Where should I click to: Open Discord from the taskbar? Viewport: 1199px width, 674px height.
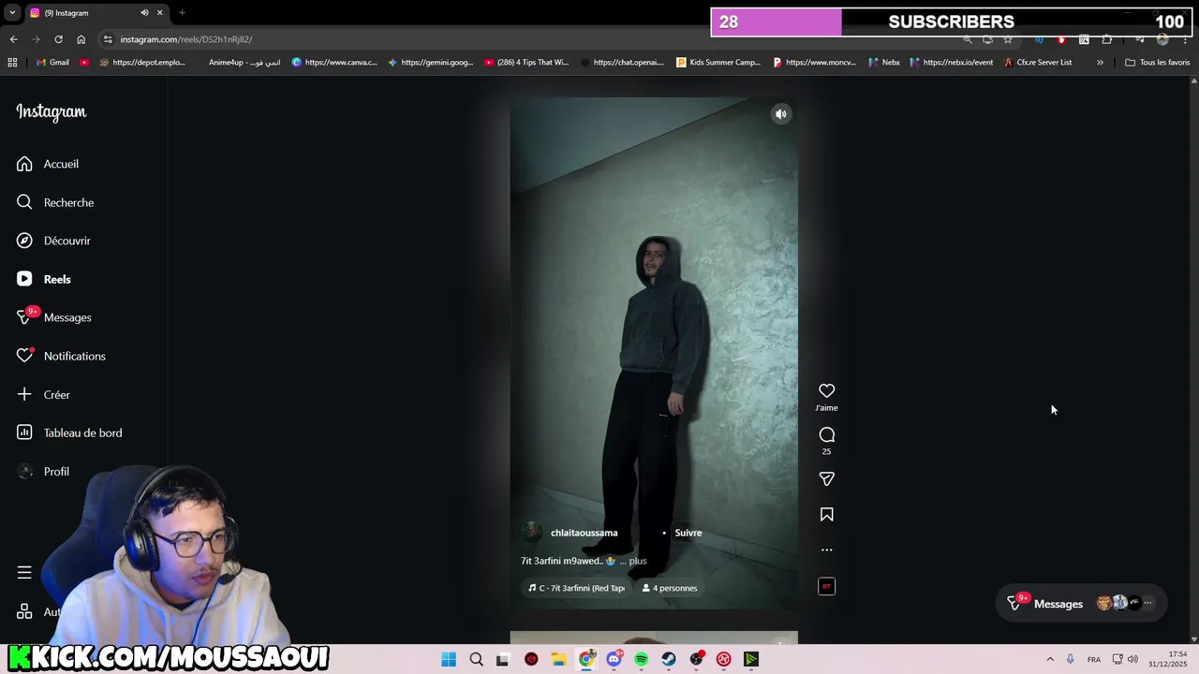tap(614, 660)
